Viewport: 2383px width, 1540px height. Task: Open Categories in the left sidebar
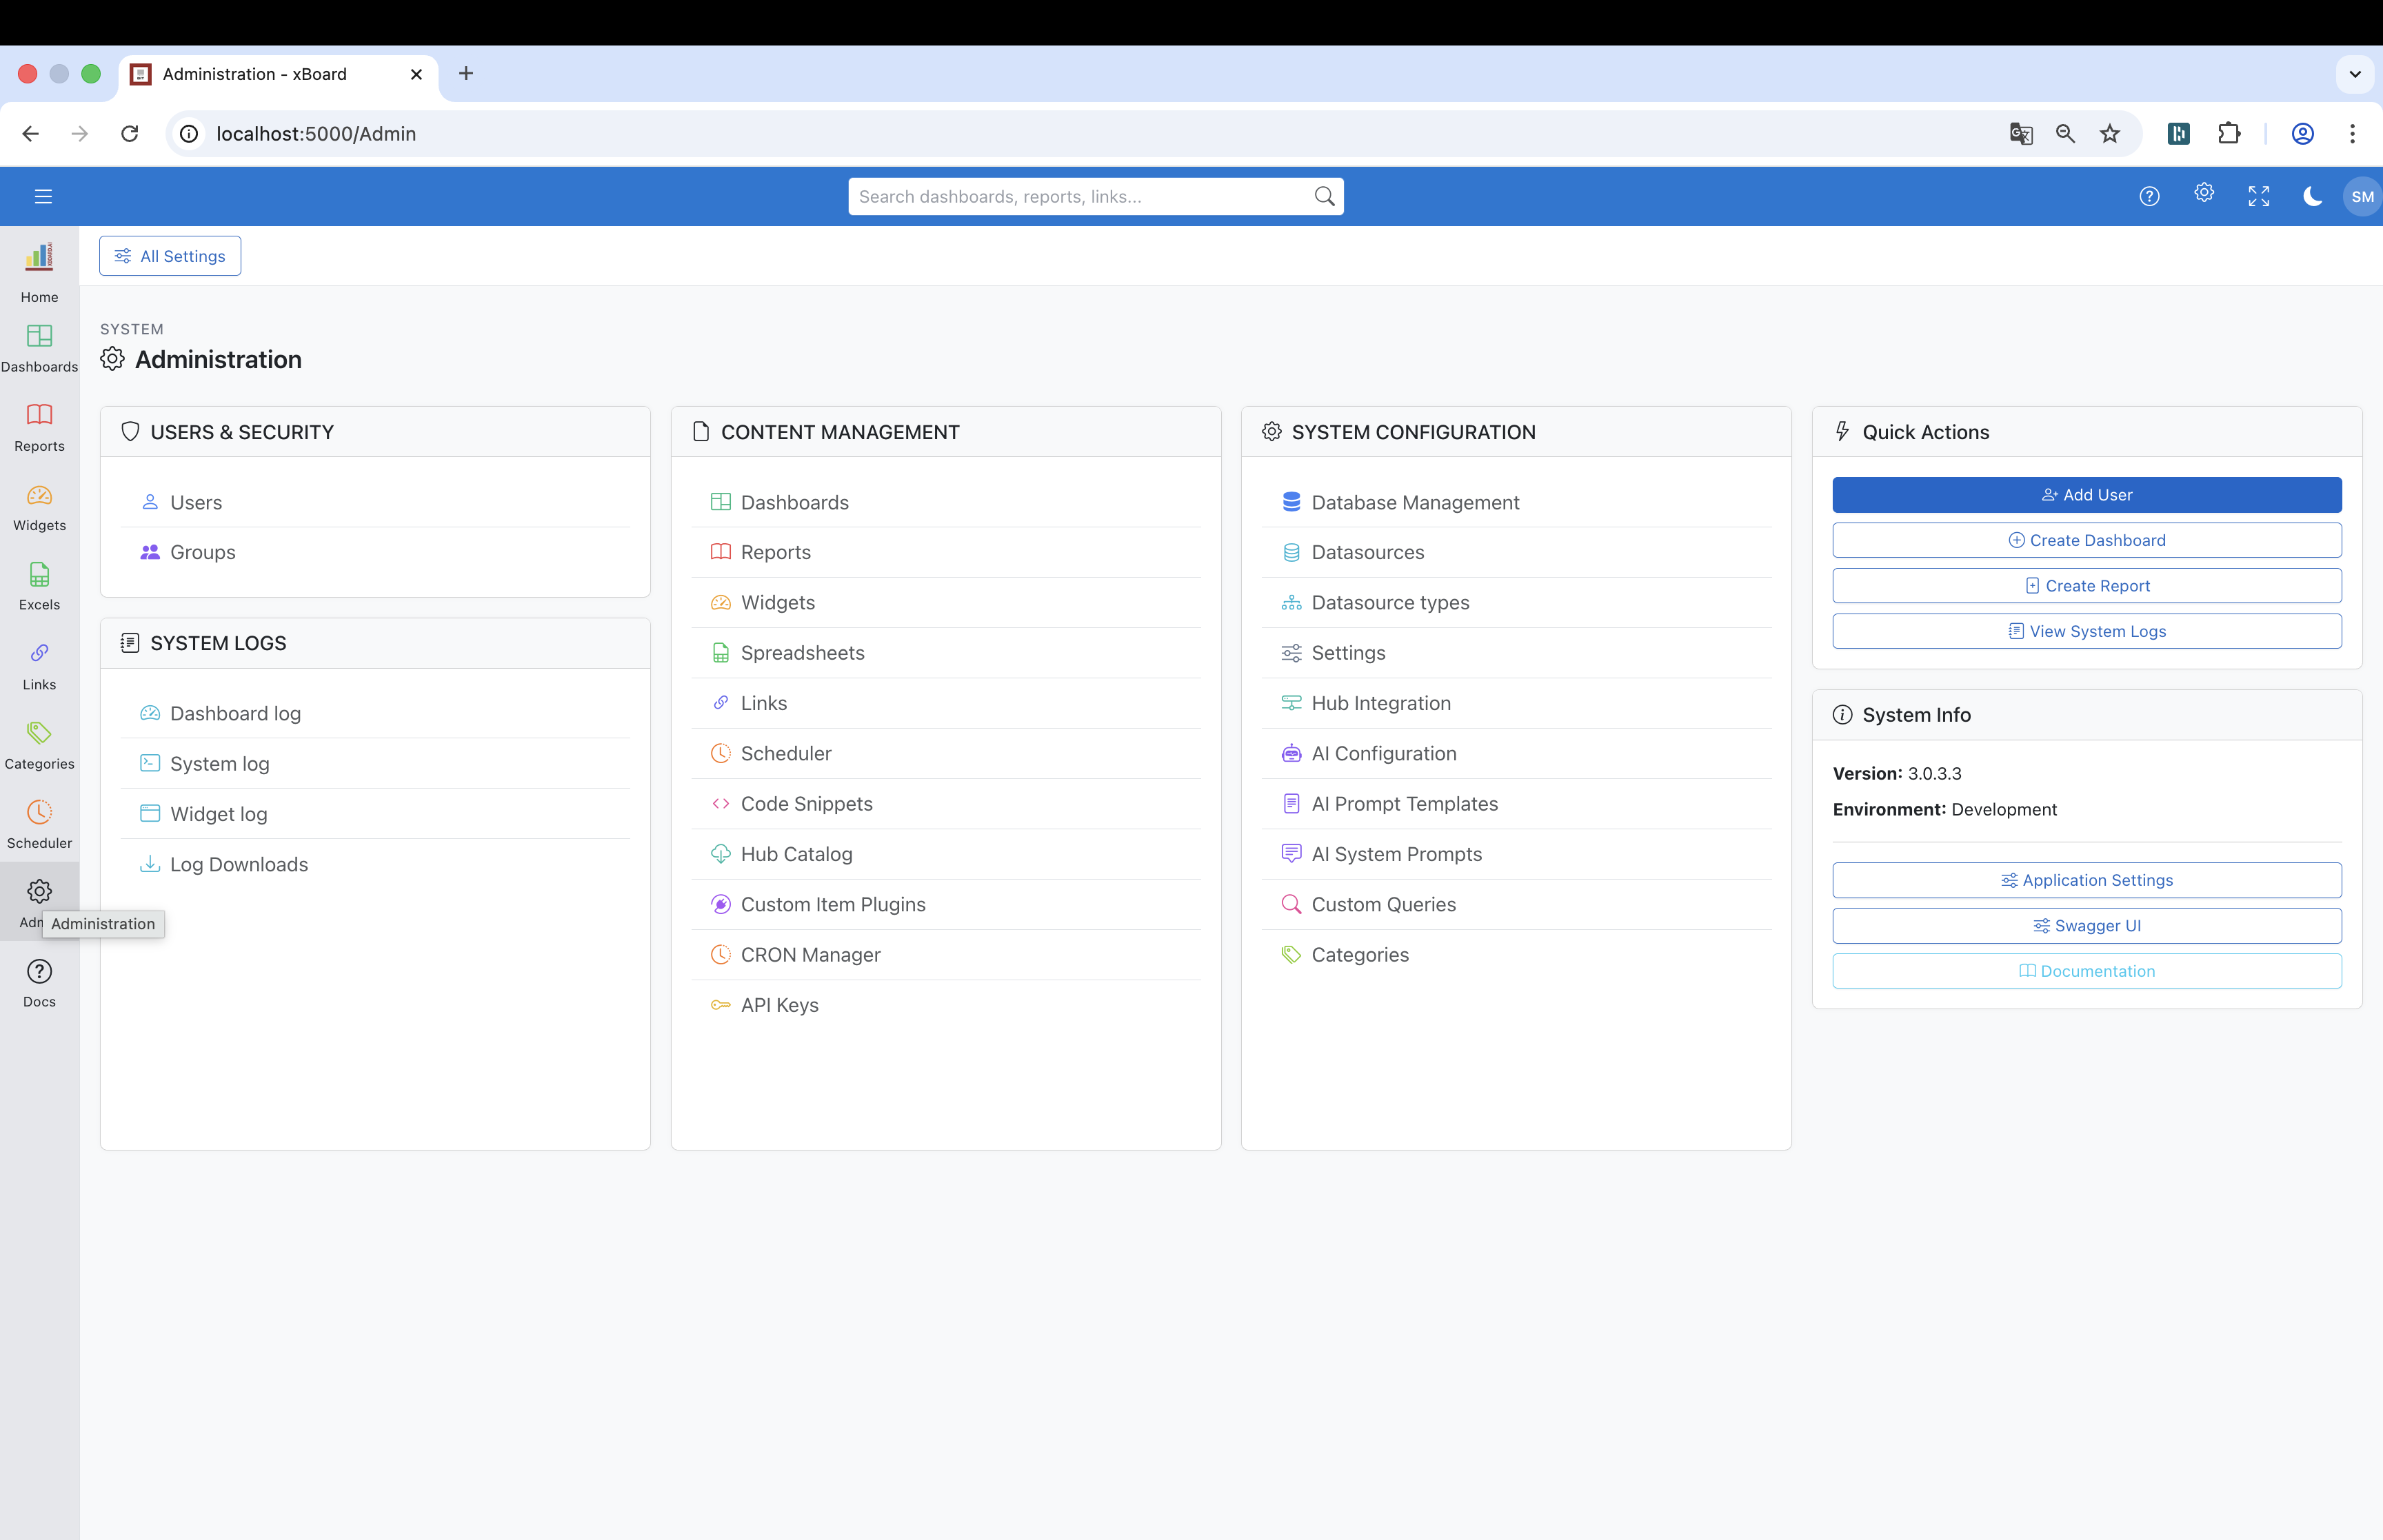(x=39, y=745)
